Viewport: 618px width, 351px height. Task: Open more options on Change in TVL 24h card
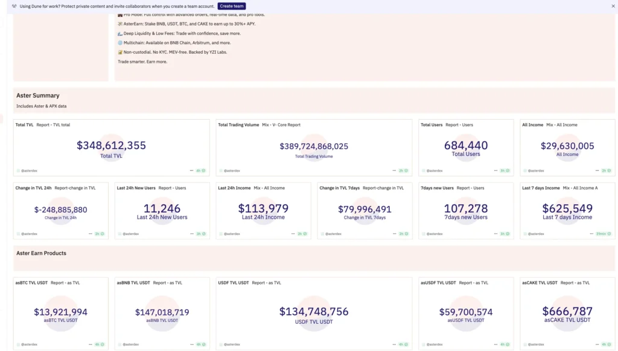[x=91, y=234]
